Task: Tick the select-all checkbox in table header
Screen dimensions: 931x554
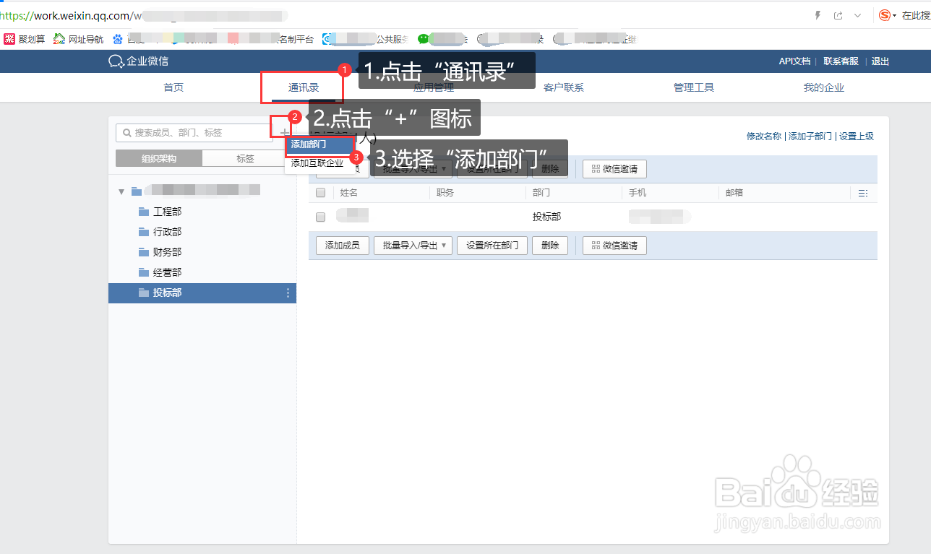Action: point(321,193)
